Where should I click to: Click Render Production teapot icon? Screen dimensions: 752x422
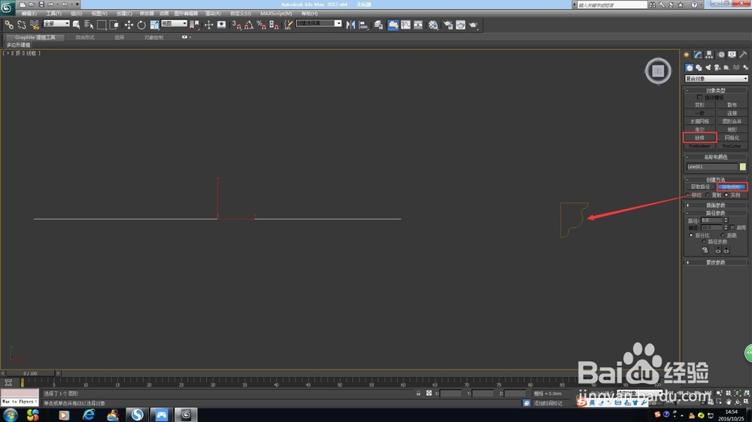pyautogui.click(x=473, y=25)
